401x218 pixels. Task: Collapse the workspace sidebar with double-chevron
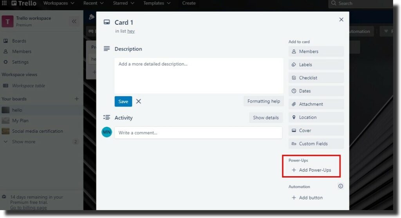(x=74, y=21)
